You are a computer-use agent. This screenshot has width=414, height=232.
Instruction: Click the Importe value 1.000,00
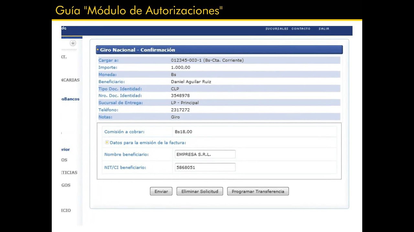(x=180, y=67)
